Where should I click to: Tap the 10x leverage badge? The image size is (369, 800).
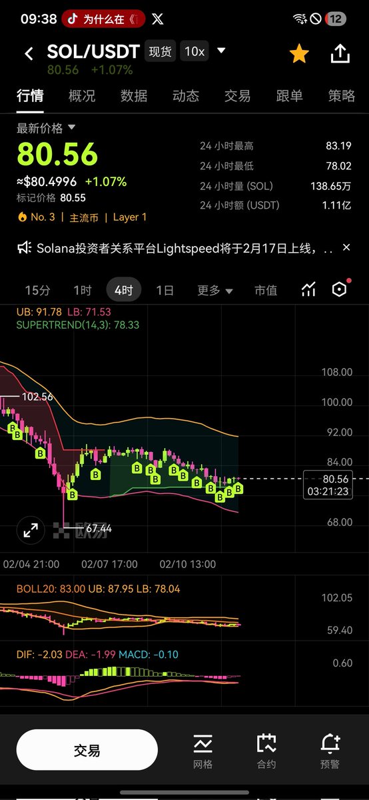coord(194,51)
